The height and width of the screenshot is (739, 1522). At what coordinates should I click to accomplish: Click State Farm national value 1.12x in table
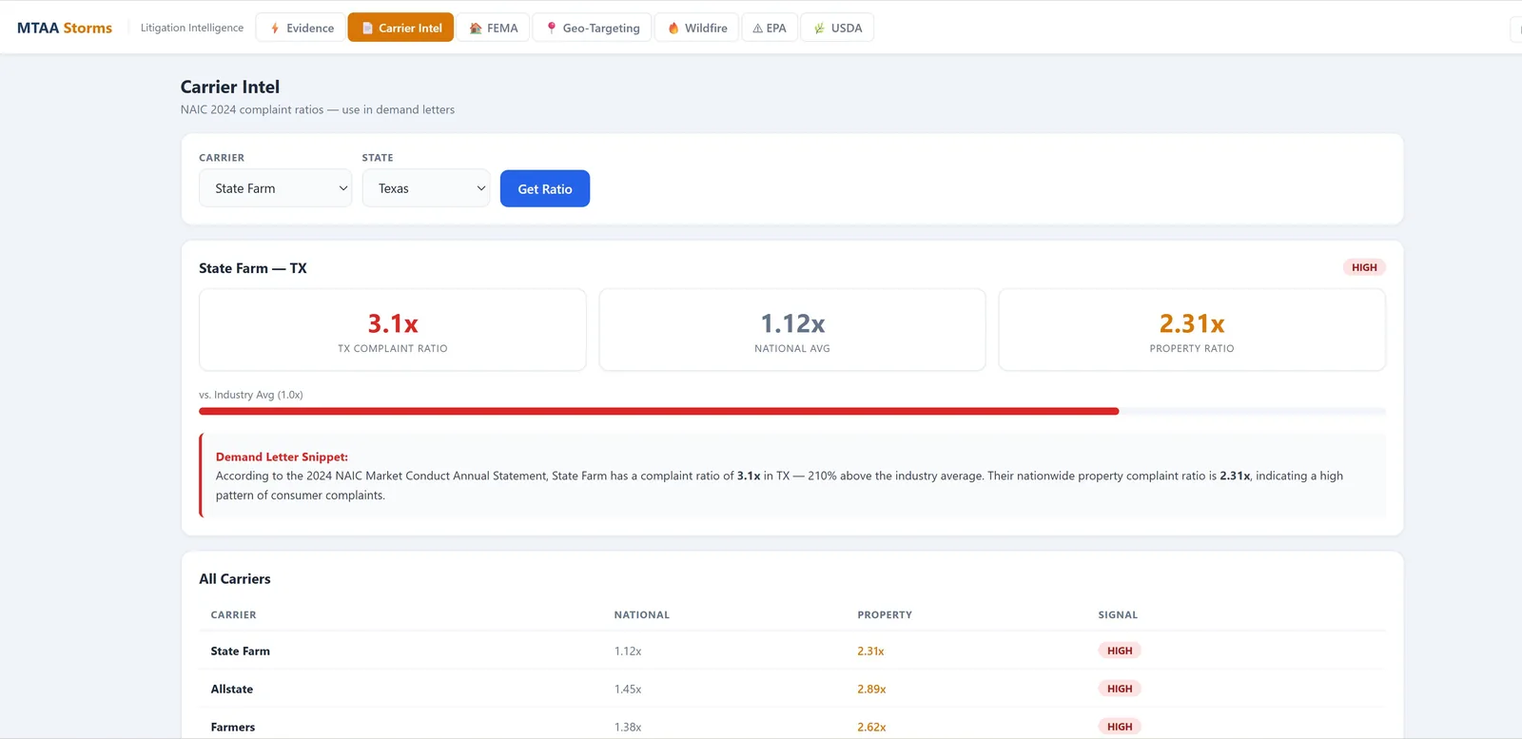point(628,651)
